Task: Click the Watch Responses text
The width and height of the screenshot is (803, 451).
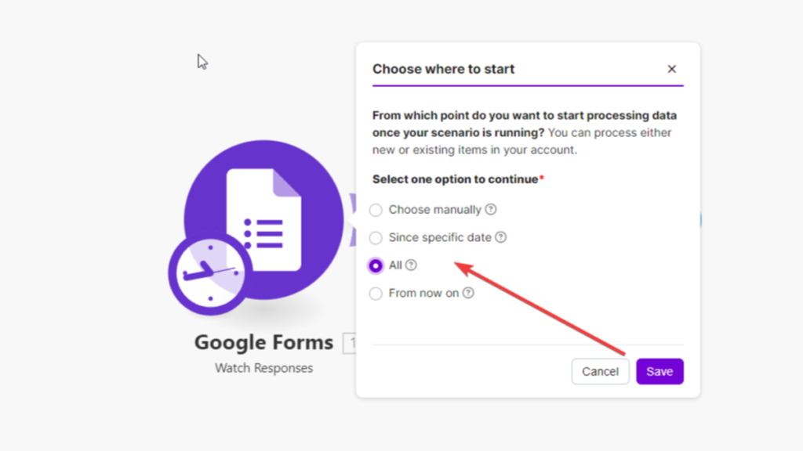Action: point(263,367)
